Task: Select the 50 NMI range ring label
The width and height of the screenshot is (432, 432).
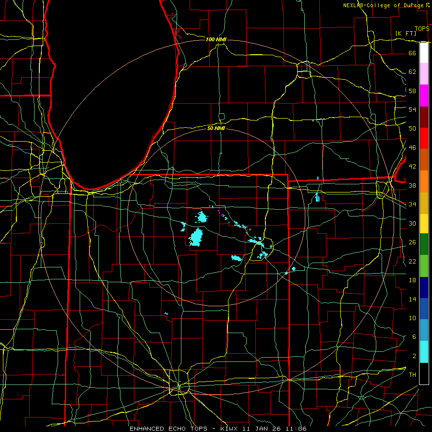Action: [x=216, y=128]
